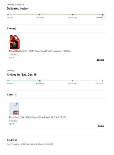Click blue Placed dot in second tracker
Image resolution: width=114 pixels, height=155 pixels.
coord(8,81)
